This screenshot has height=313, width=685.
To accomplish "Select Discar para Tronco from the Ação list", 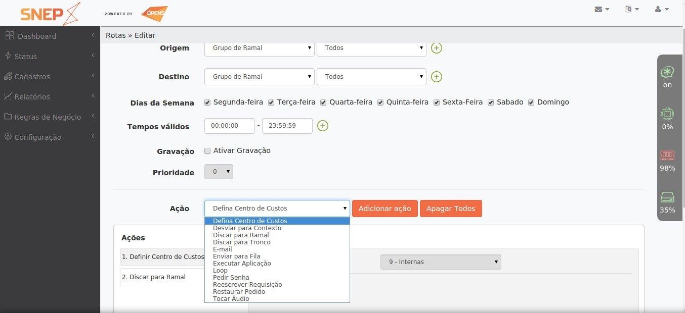I will point(242,242).
